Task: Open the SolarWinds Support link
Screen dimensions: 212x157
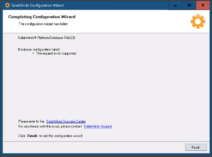Action: (x=98, y=126)
